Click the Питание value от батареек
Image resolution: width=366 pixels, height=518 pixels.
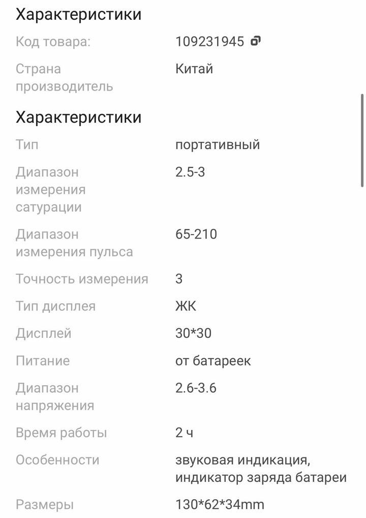click(x=213, y=361)
